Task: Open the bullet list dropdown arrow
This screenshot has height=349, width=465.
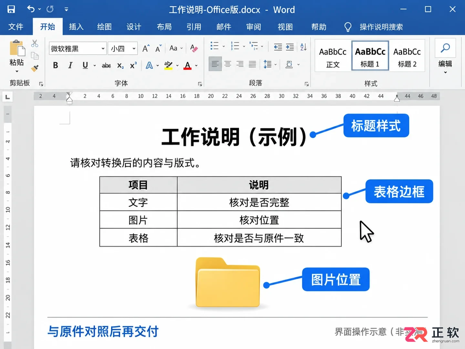Action: point(223,46)
